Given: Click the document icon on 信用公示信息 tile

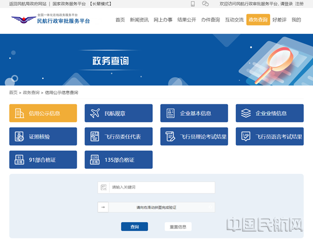Looking at the screenshot, I should (19, 113).
